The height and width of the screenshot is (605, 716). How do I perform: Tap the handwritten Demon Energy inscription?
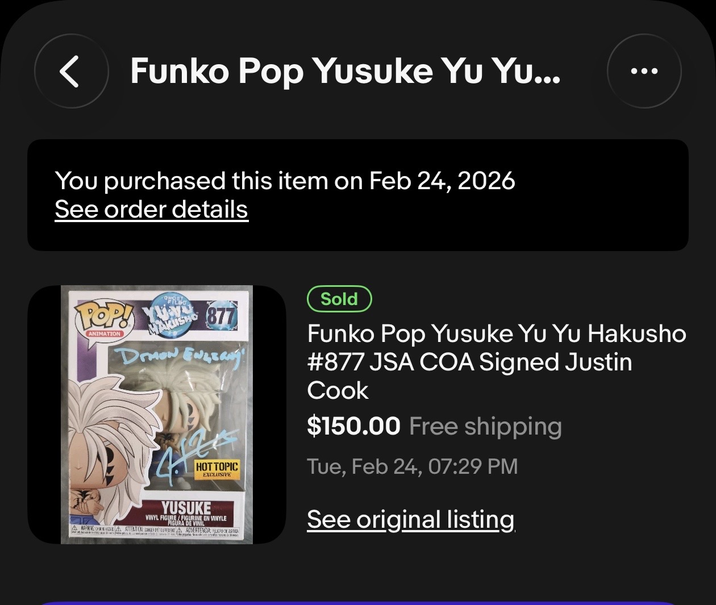[x=180, y=358]
